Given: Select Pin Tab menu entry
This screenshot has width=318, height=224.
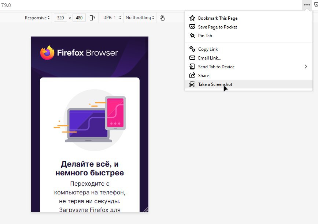Looking at the screenshot, I should (x=249, y=35).
